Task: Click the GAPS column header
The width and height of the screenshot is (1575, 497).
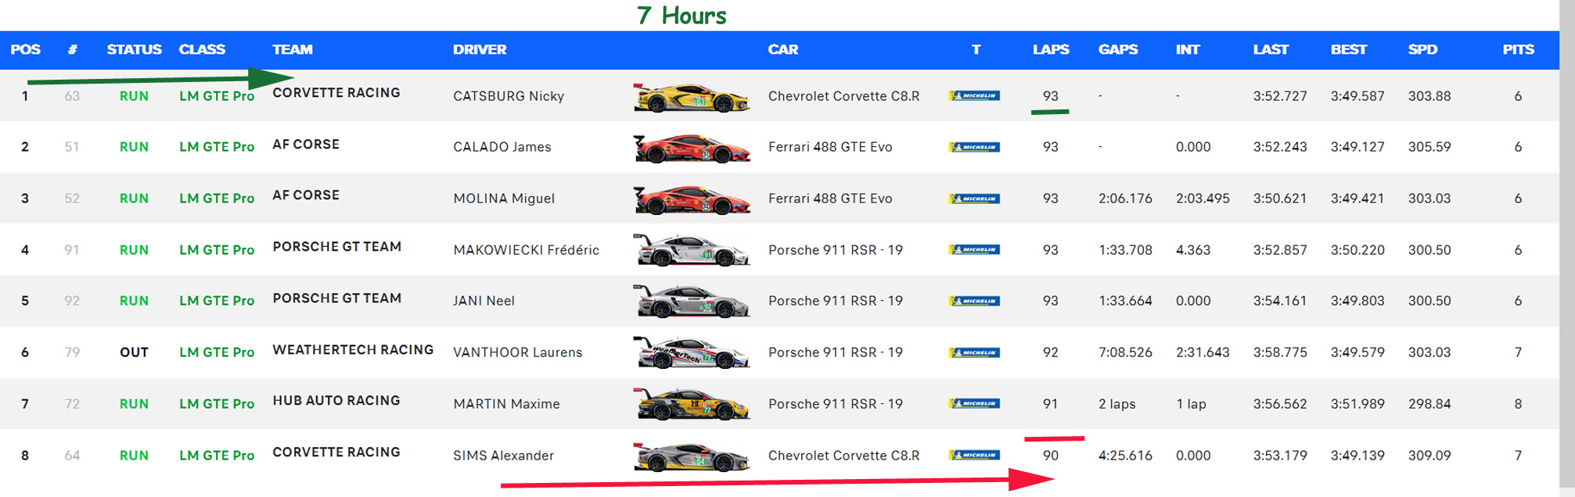Action: 1117,49
